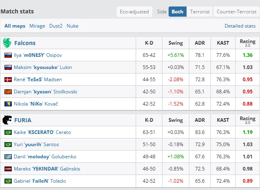
Task: Click YEKINDAR's 46-50 K-D value
Action: click(149, 169)
